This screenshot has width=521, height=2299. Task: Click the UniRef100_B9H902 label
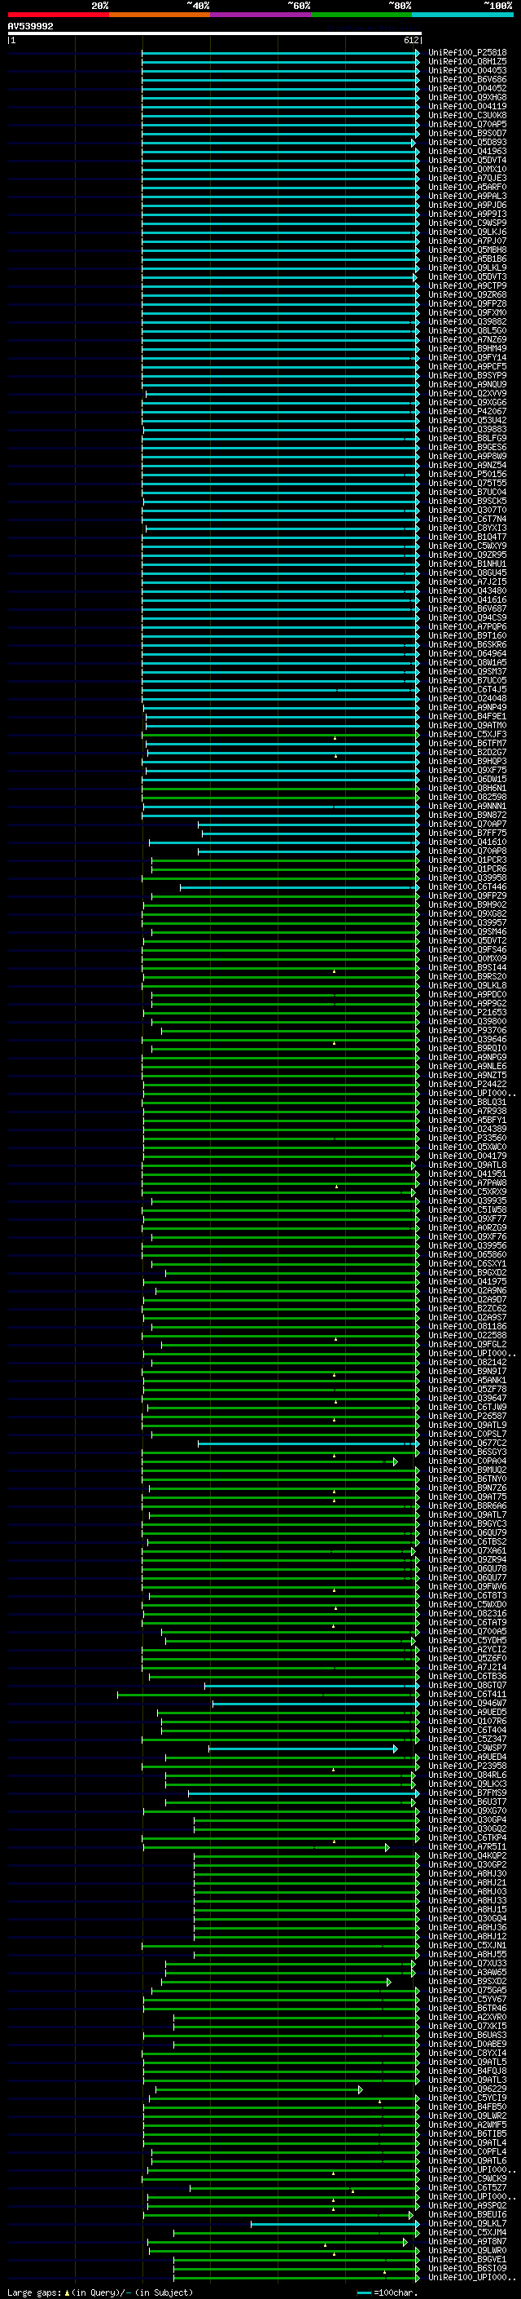(466, 906)
